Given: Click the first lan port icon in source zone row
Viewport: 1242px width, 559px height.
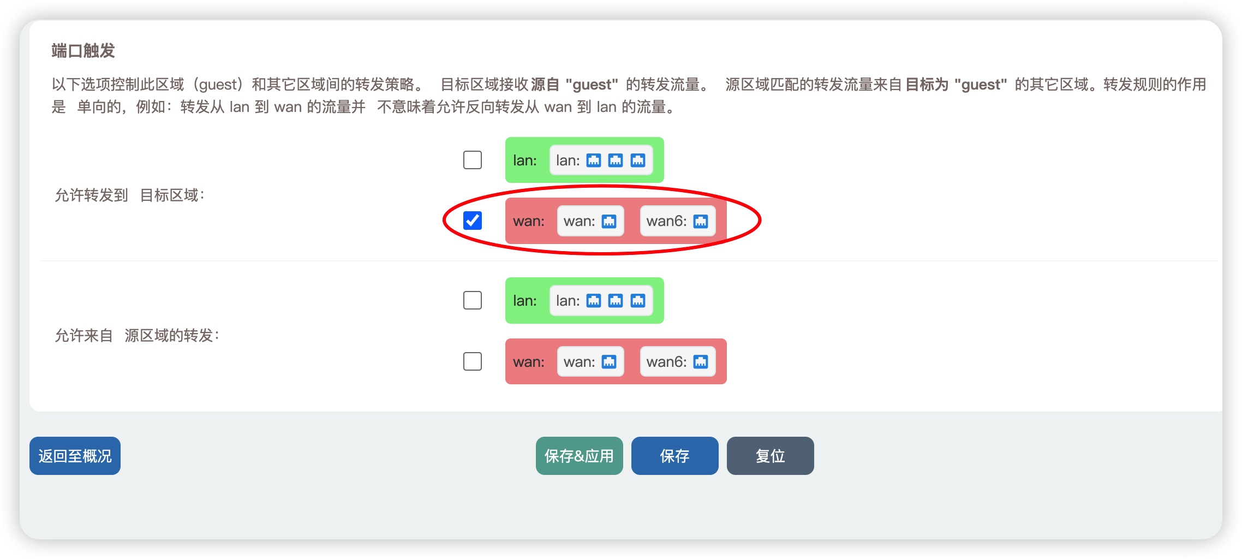Looking at the screenshot, I should click(x=593, y=300).
